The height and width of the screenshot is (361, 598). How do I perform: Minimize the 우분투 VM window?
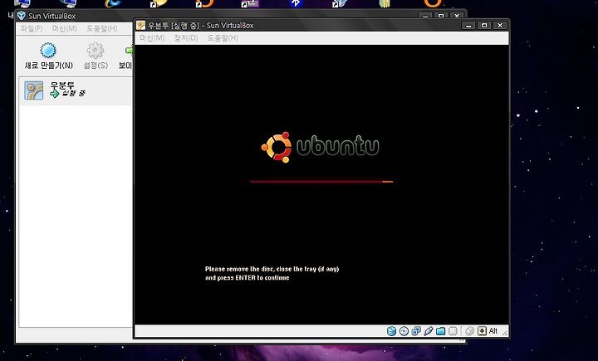tap(468, 25)
